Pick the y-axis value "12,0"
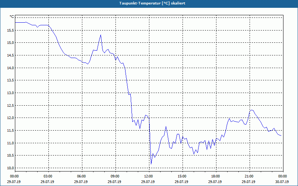The width and height of the screenshot is (298, 186). point(11,118)
